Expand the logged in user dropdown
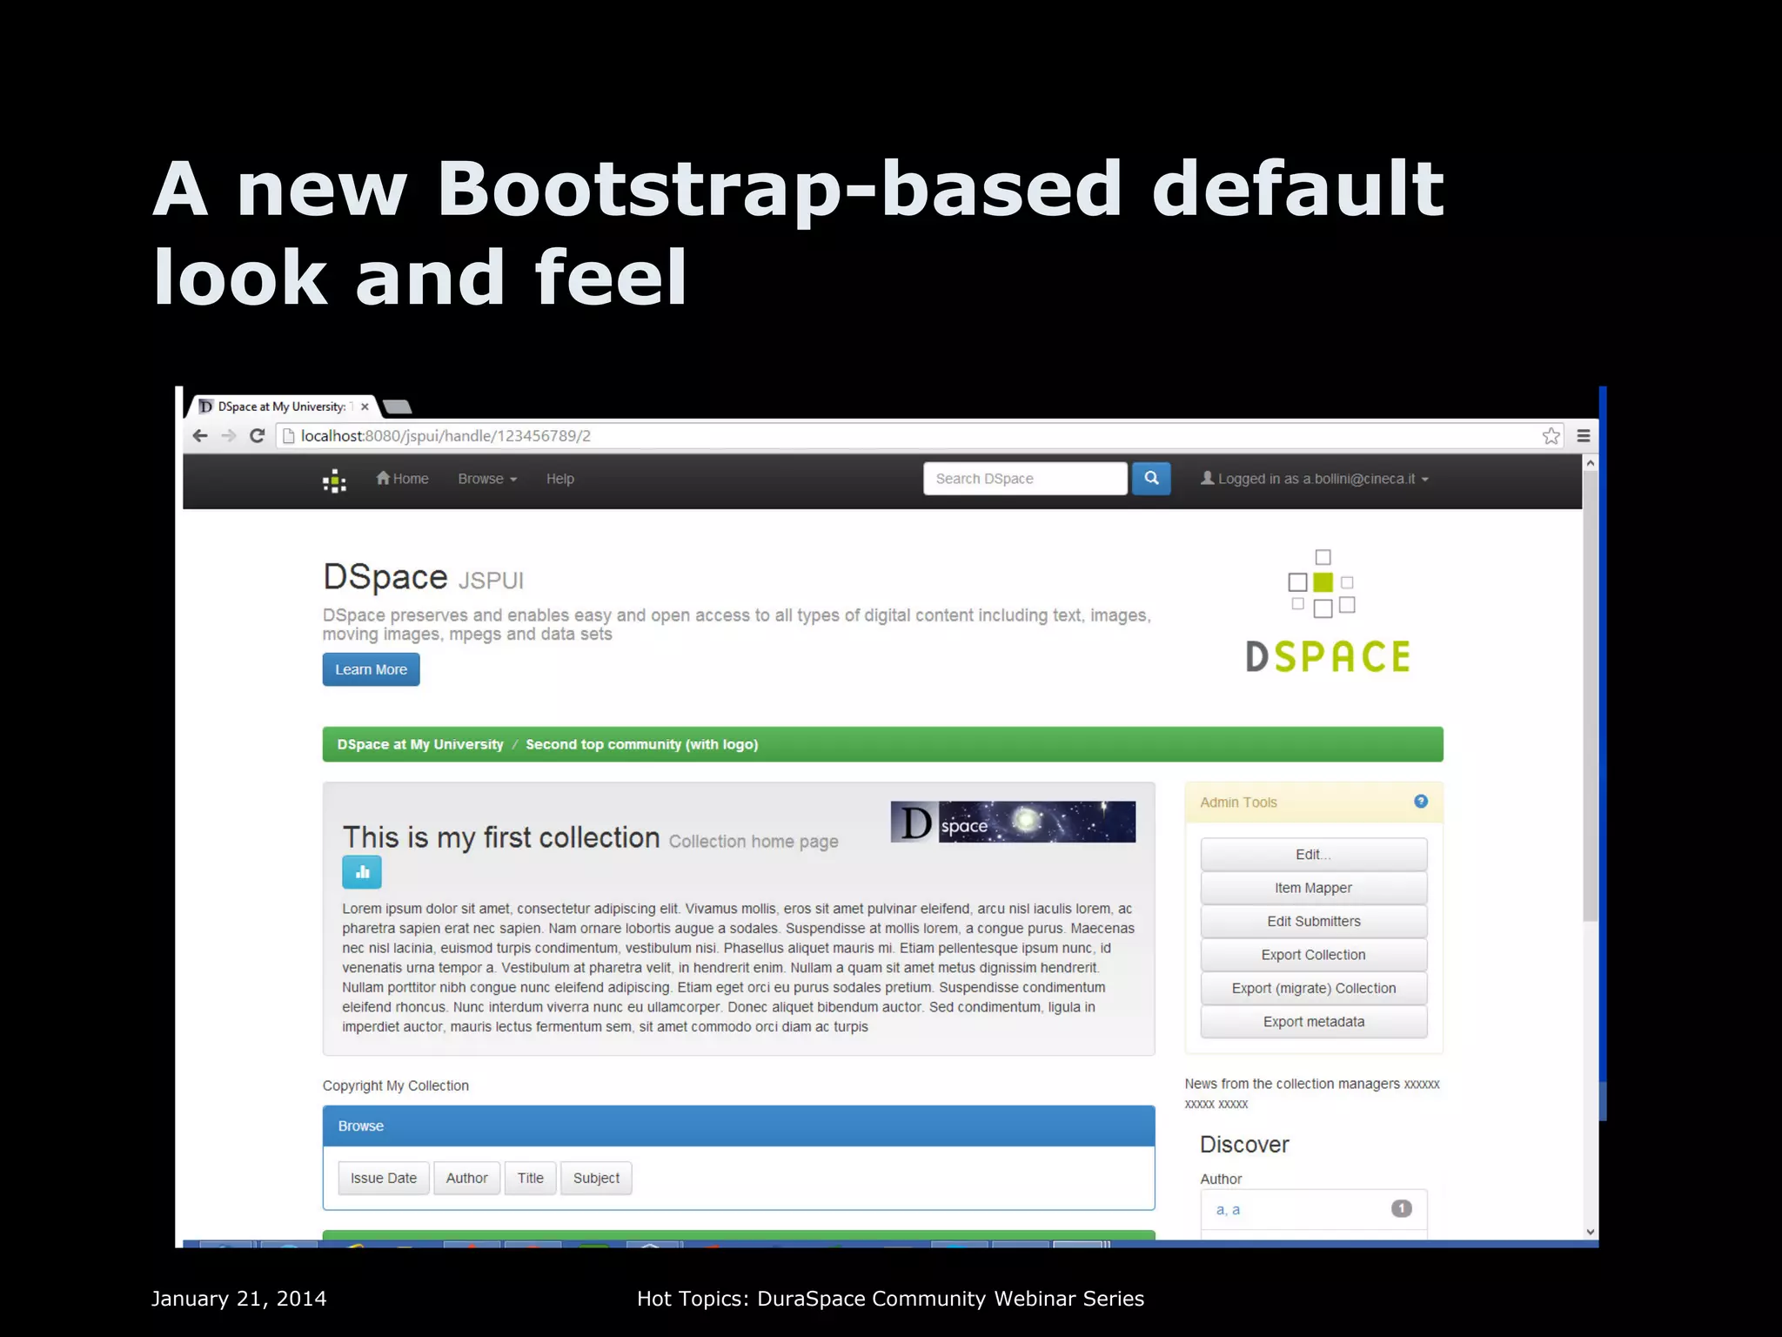This screenshot has width=1782, height=1337. (1315, 479)
